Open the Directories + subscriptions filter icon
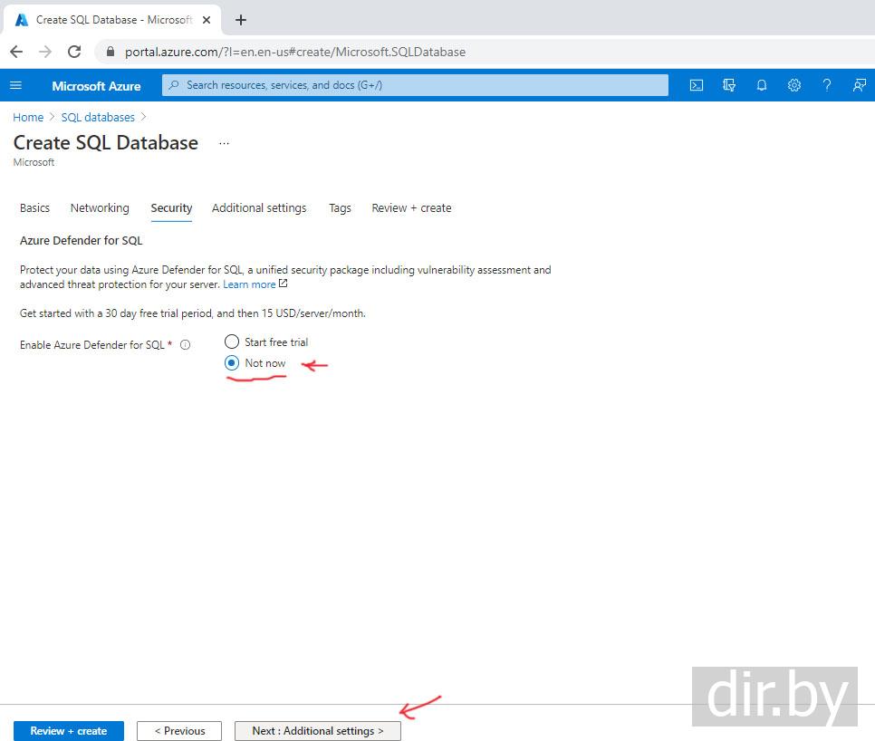This screenshot has width=875, height=741. click(729, 85)
